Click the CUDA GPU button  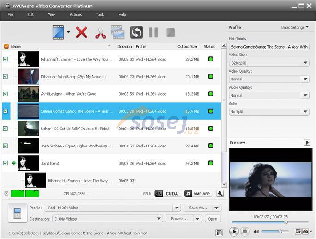point(168,194)
